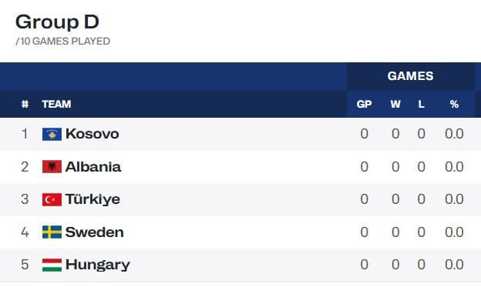Click the TEAM column header
Image resolution: width=481 pixels, height=287 pixels.
[56, 104]
